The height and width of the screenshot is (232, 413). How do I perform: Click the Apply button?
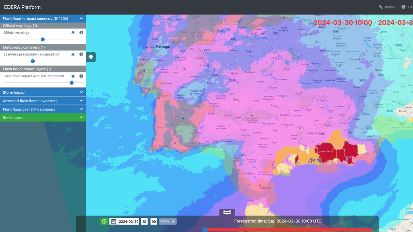click(x=167, y=221)
